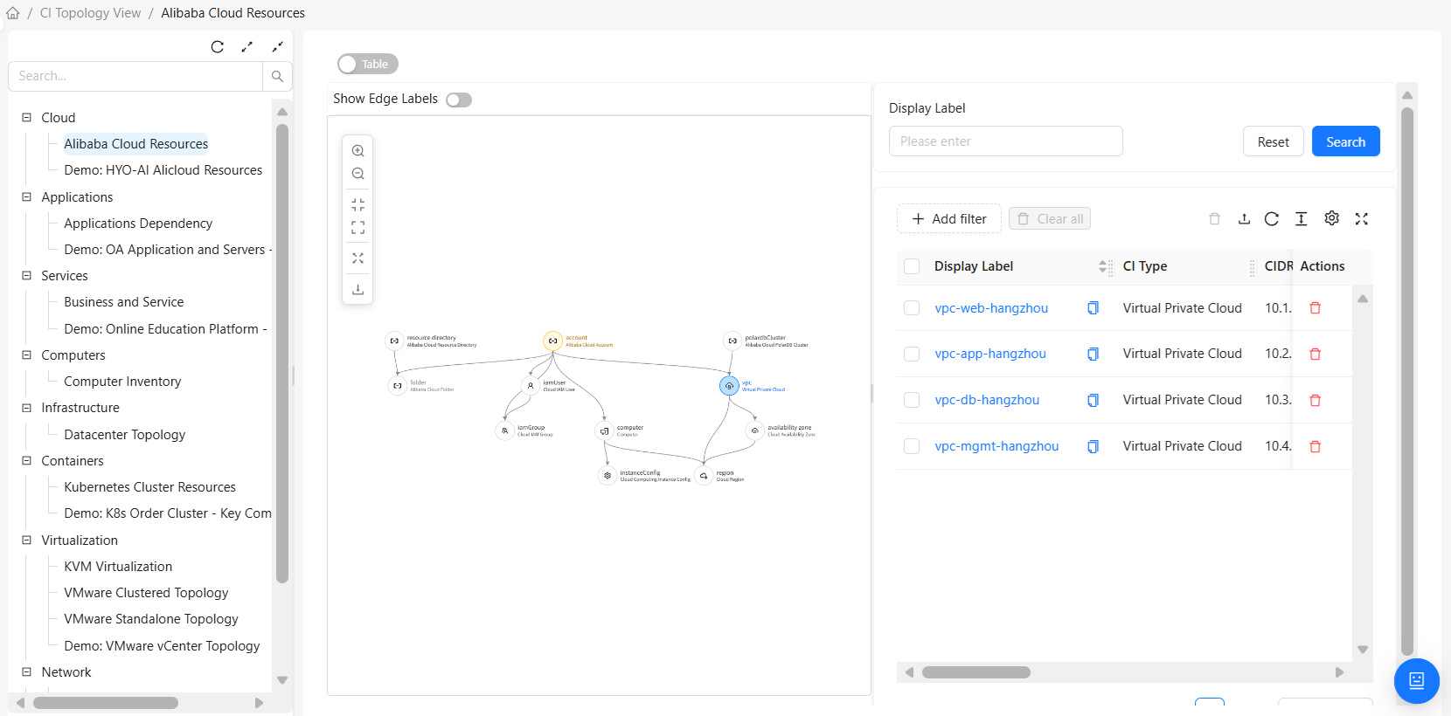The width and height of the screenshot is (1451, 716).
Task: Enable Show Edge Labels switch
Action: click(x=459, y=100)
